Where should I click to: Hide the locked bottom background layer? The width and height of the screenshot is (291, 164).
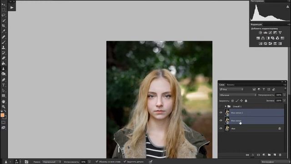(x=221, y=128)
